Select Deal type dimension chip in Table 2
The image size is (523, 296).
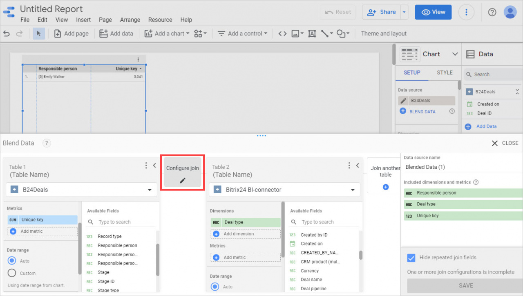coord(246,222)
